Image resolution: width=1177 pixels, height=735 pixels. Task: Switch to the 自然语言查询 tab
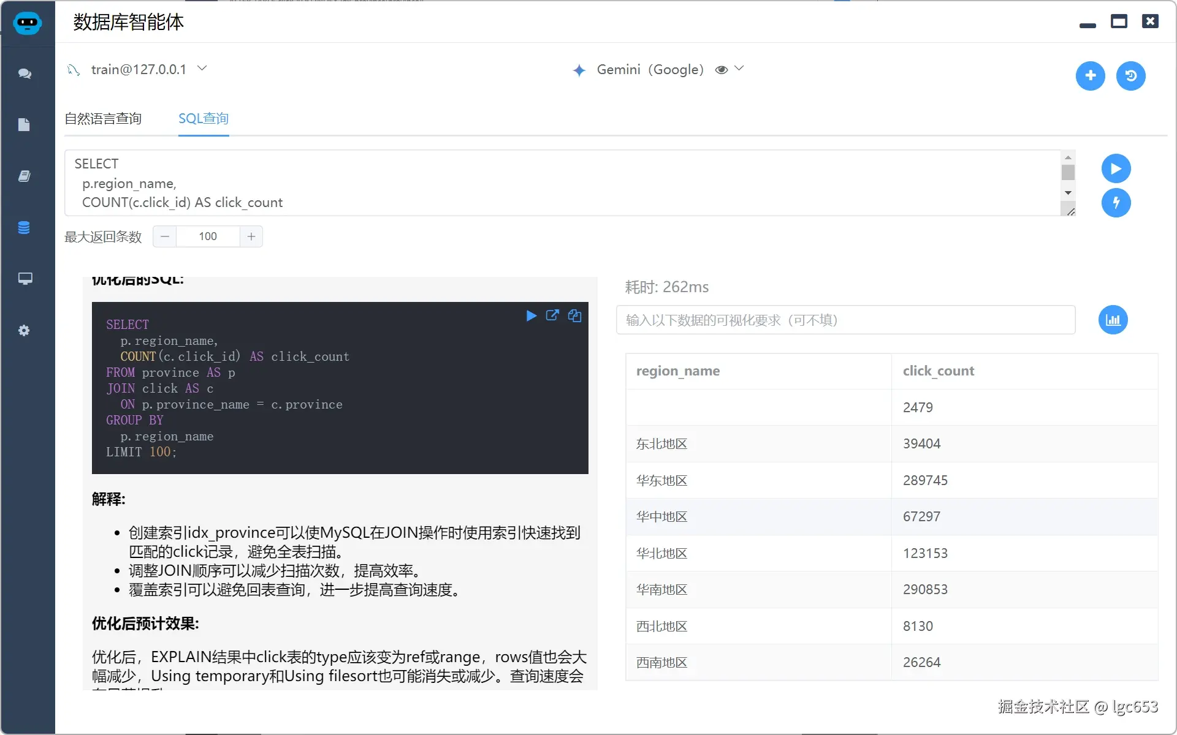(102, 119)
